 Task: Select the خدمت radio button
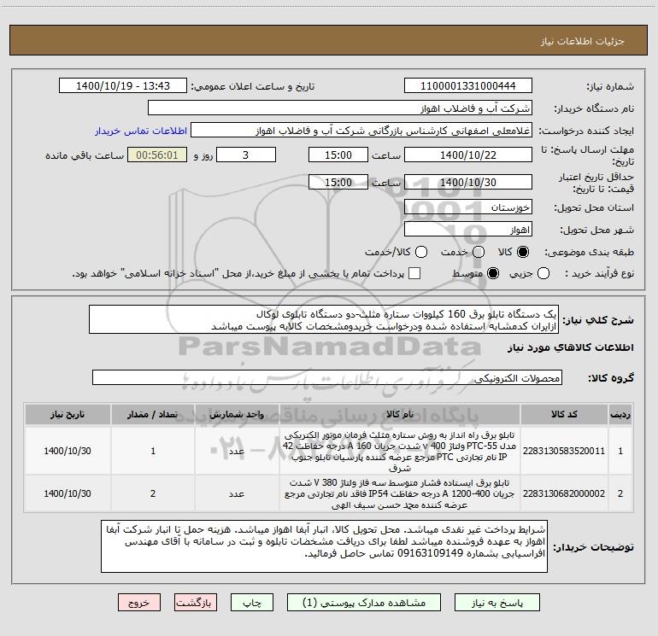479,252
